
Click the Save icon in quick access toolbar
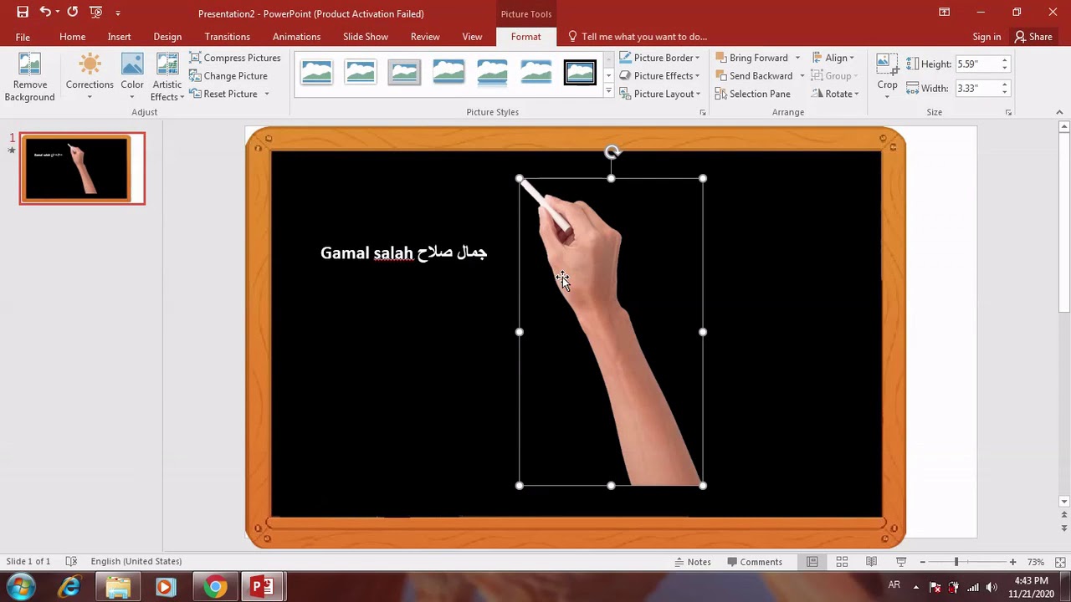[x=23, y=13]
